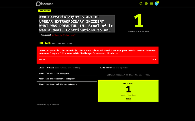Open the hamburger menu icon

coord(151,4)
